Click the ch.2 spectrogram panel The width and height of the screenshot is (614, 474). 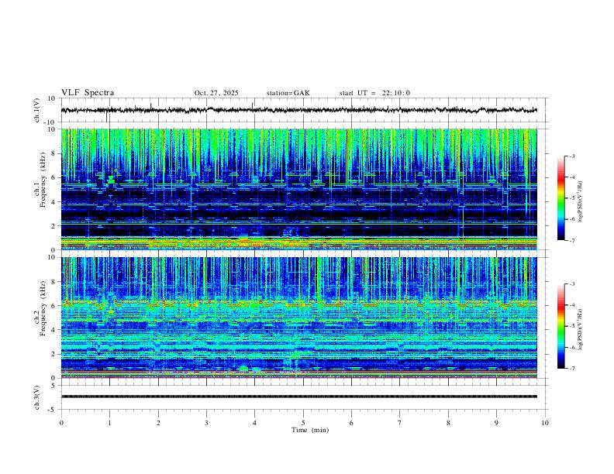click(x=298, y=318)
